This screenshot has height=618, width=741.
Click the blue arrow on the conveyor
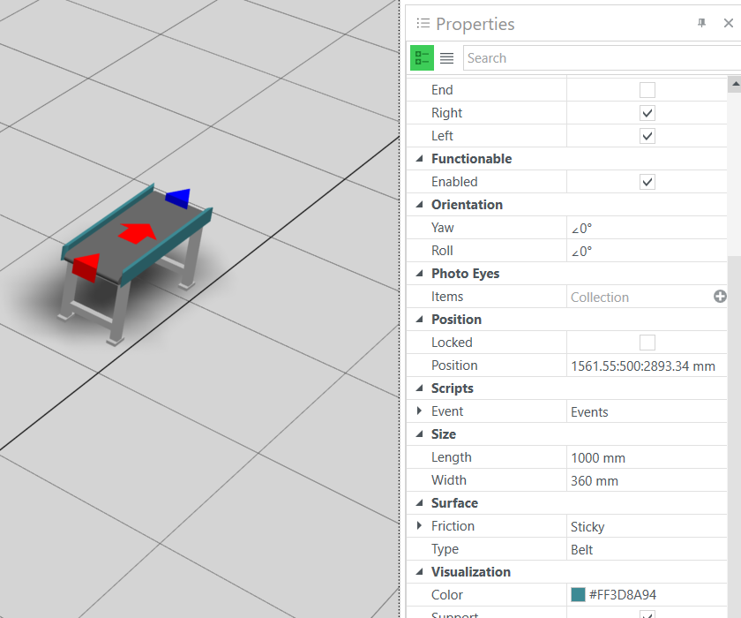click(x=178, y=198)
